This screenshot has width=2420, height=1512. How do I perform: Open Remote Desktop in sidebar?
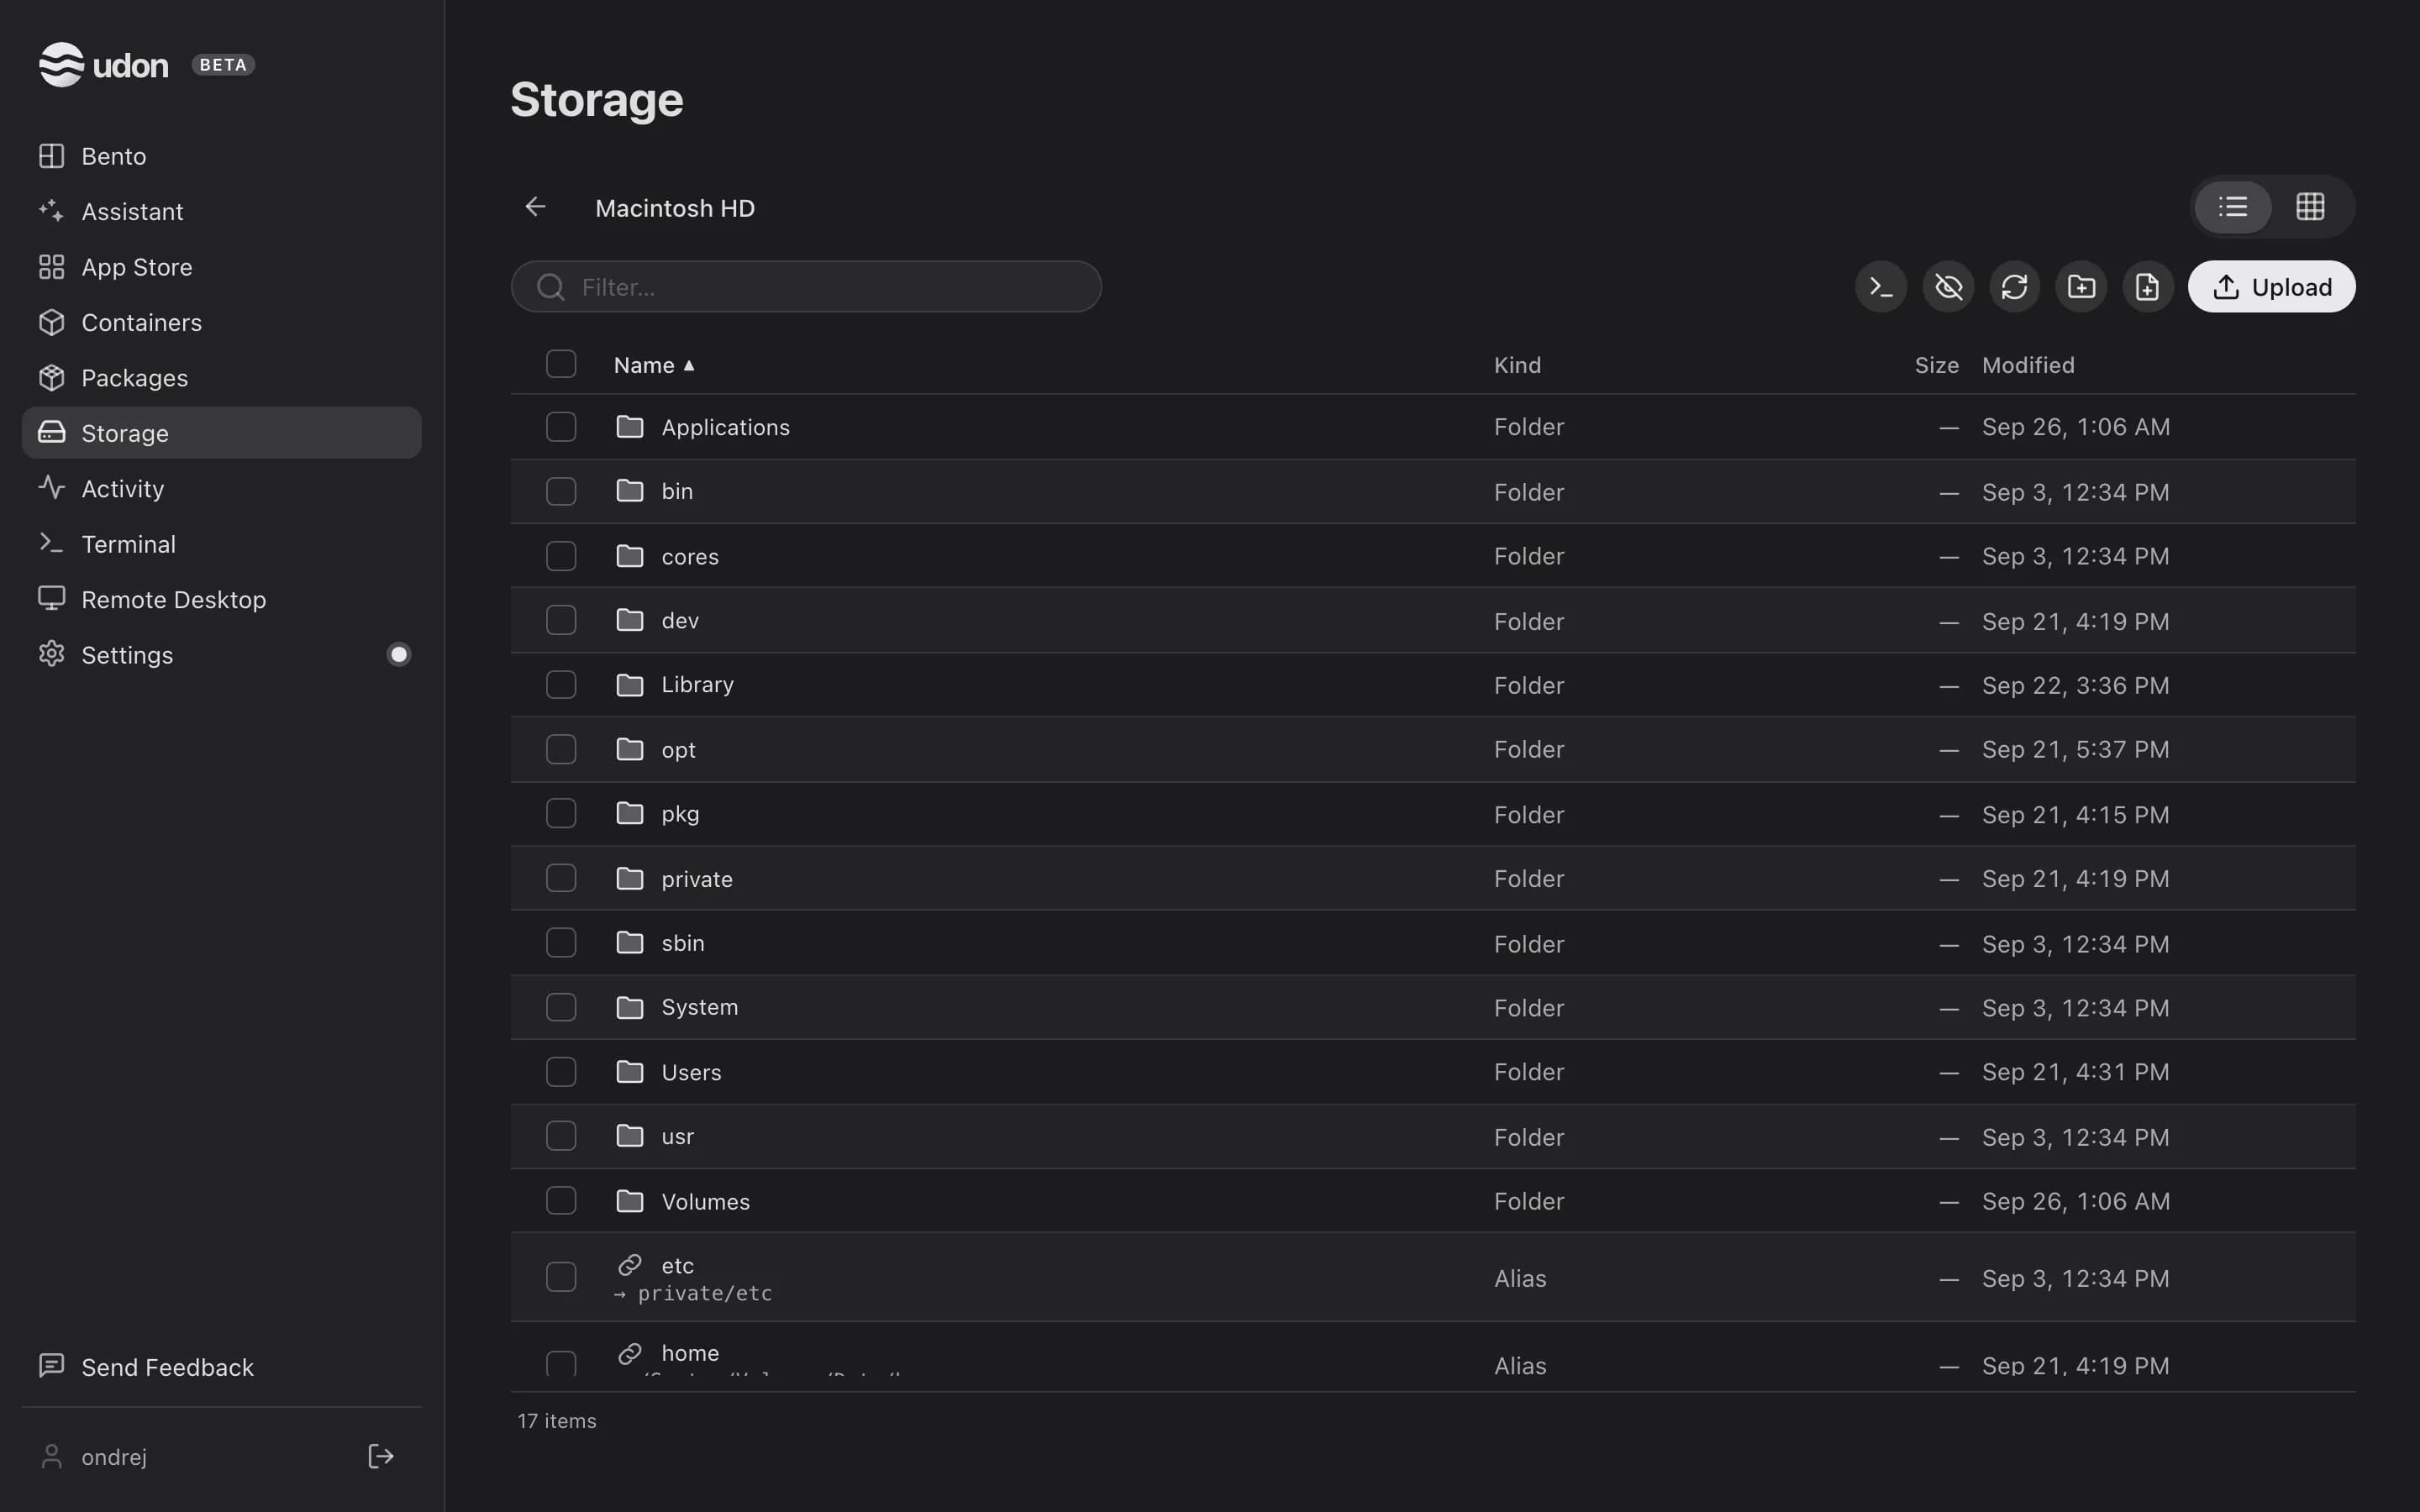(221, 599)
